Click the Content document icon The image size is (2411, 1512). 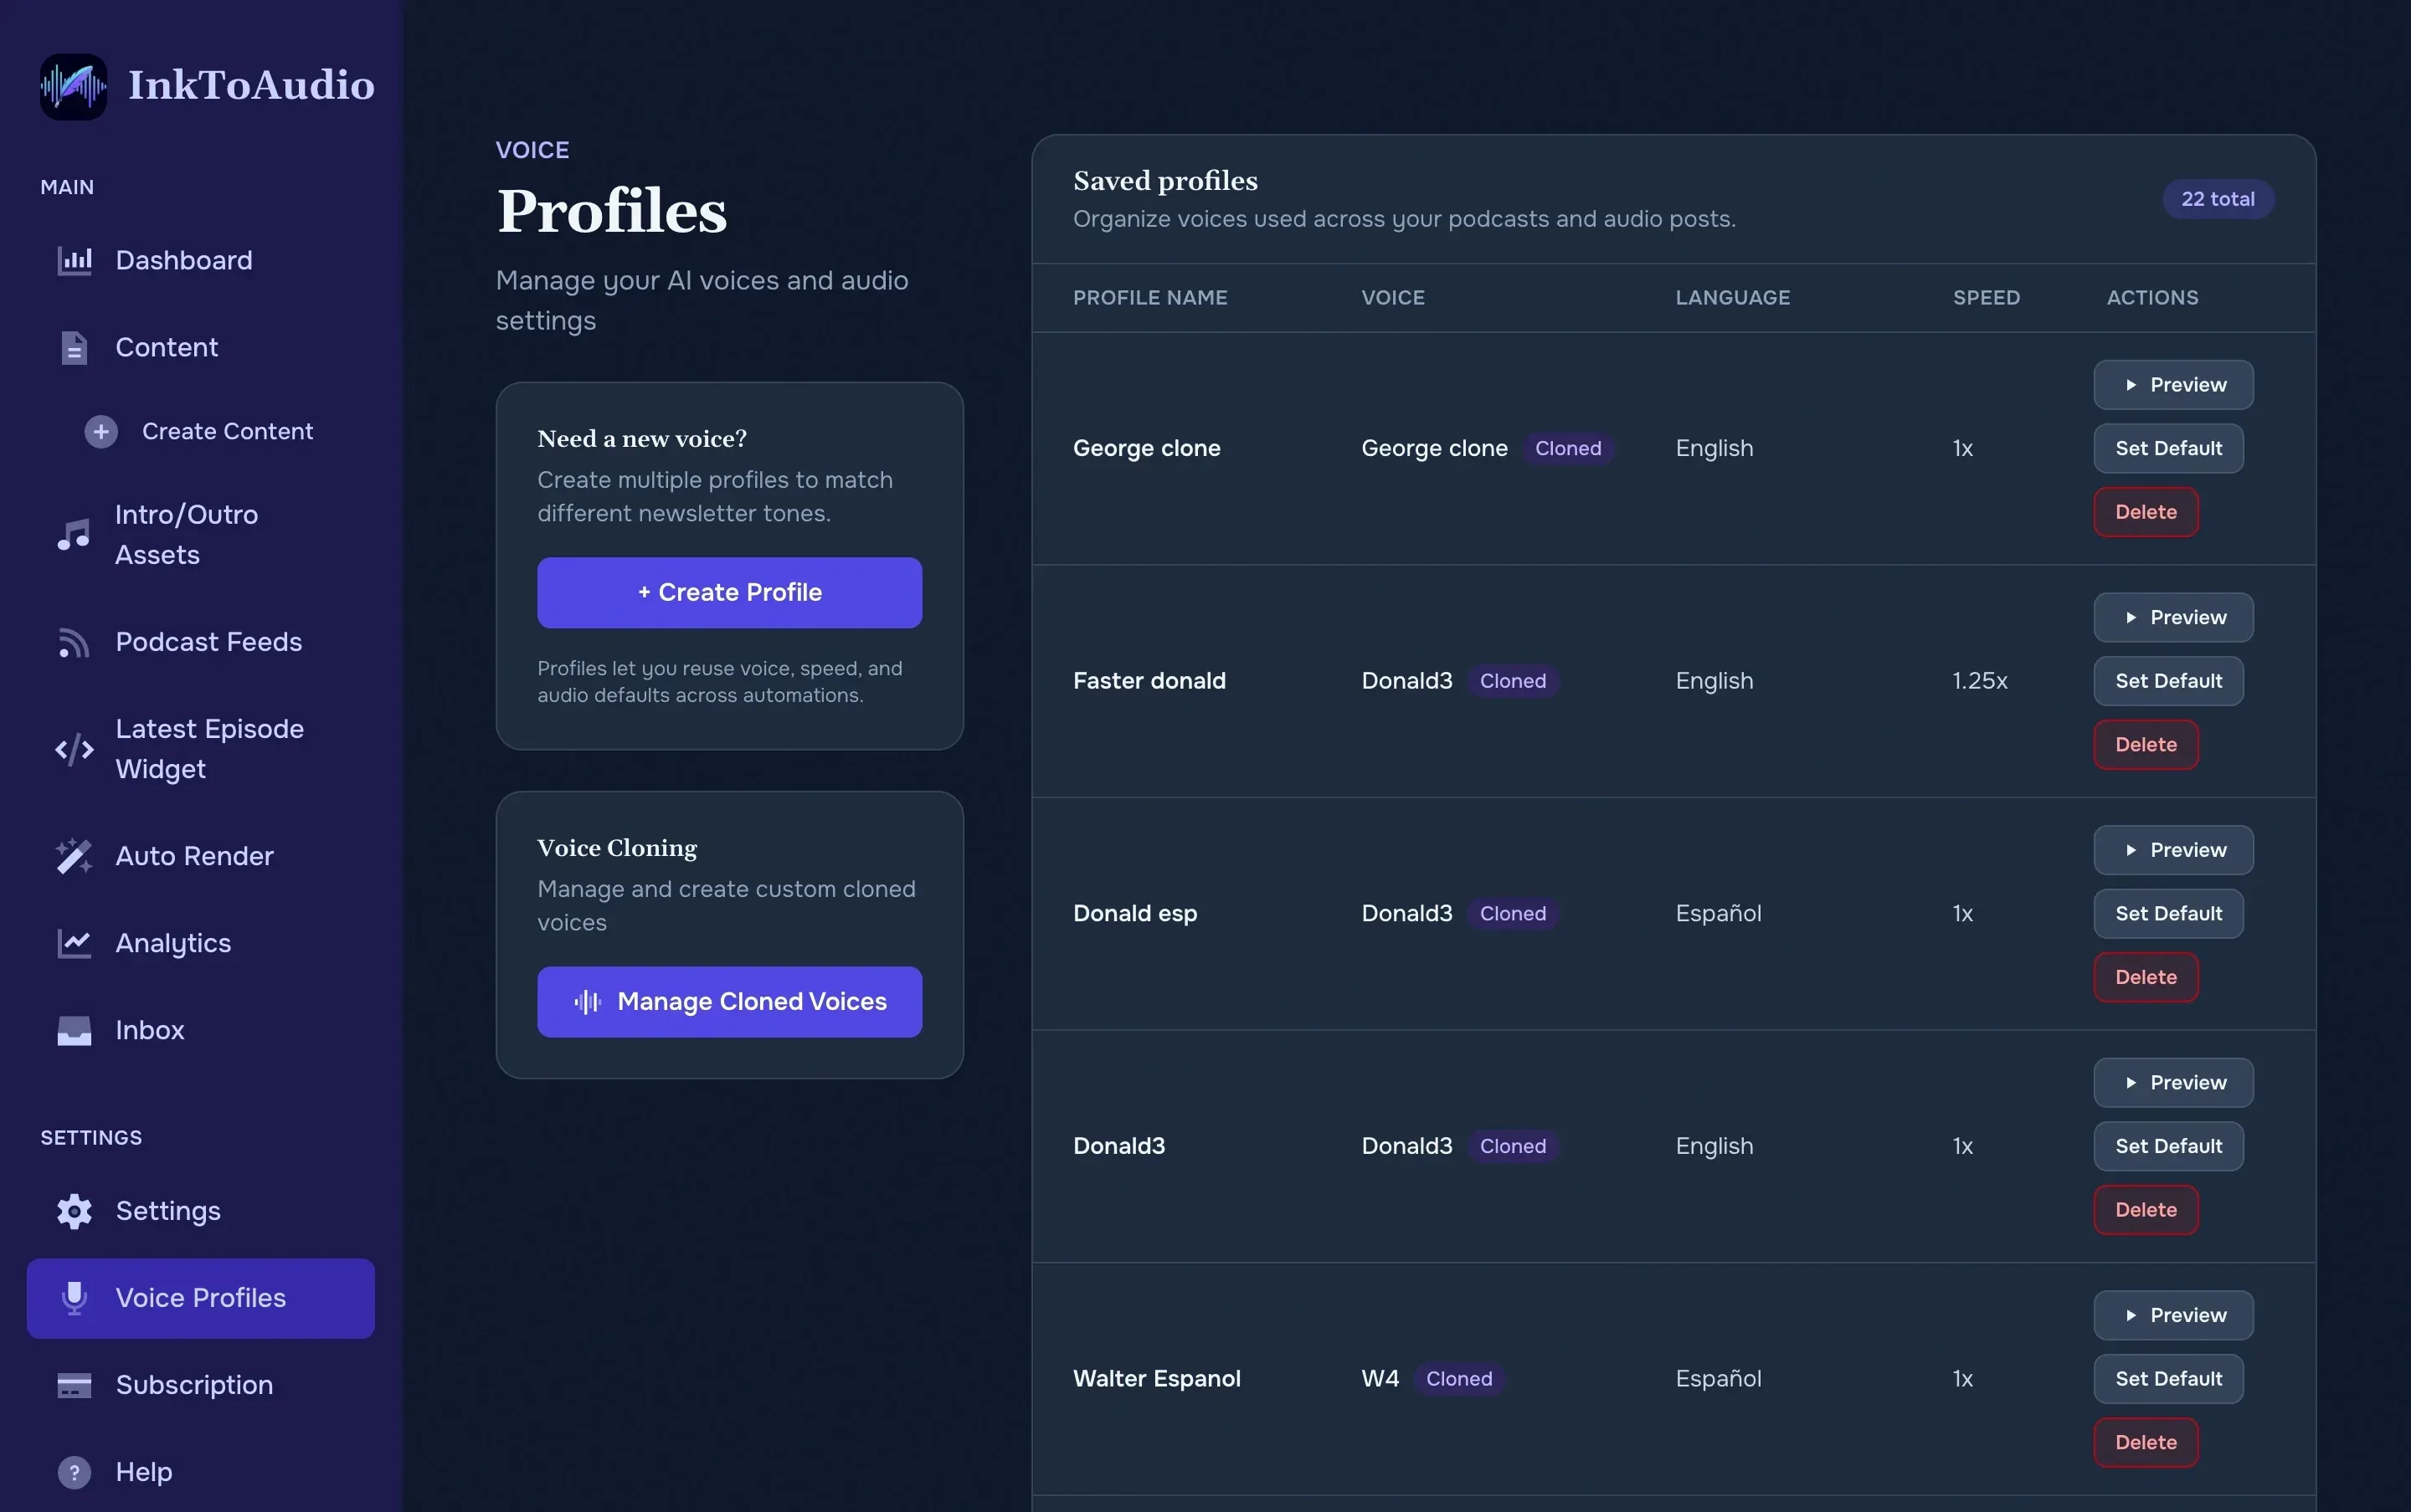point(74,348)
